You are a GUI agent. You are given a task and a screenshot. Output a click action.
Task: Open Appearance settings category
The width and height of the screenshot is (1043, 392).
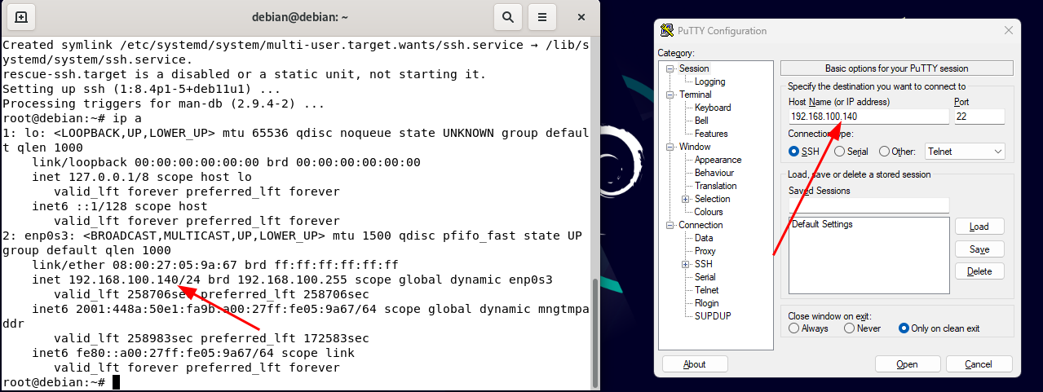[x=718, y=160]
